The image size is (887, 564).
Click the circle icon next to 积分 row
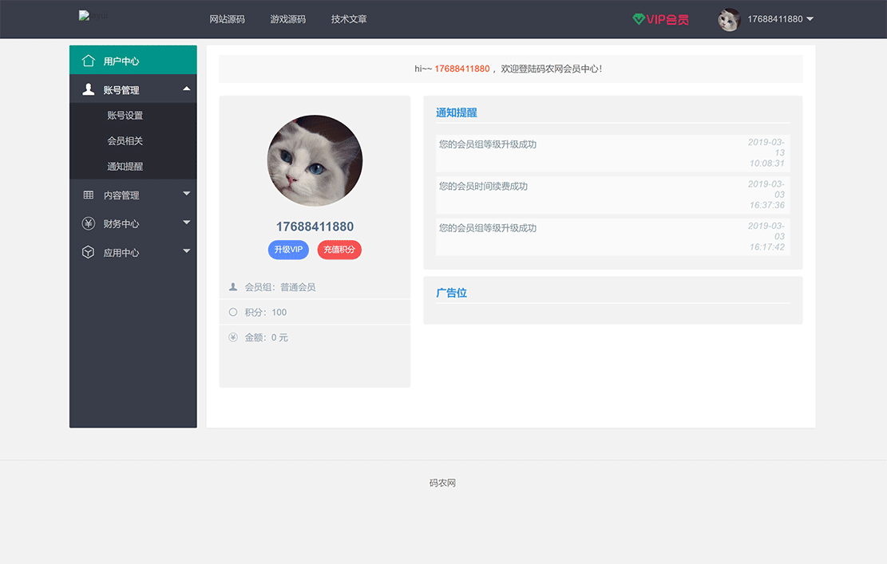(x=232, y=312)
